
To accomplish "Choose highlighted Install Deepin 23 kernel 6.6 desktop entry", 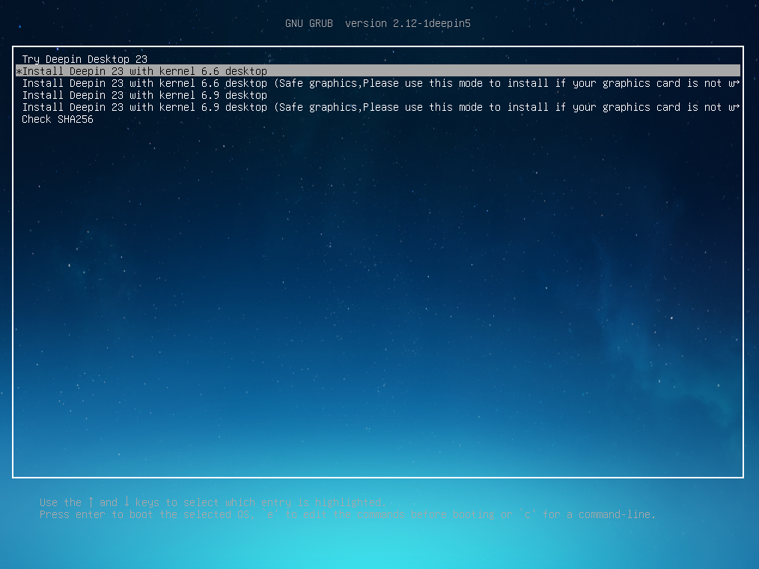I will [378, 71].
